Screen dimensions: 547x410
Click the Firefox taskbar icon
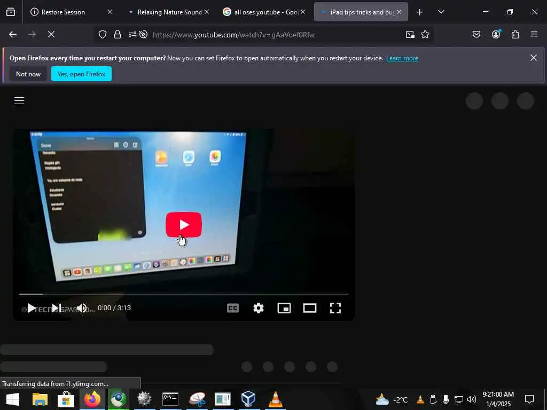tap(92, 399)
